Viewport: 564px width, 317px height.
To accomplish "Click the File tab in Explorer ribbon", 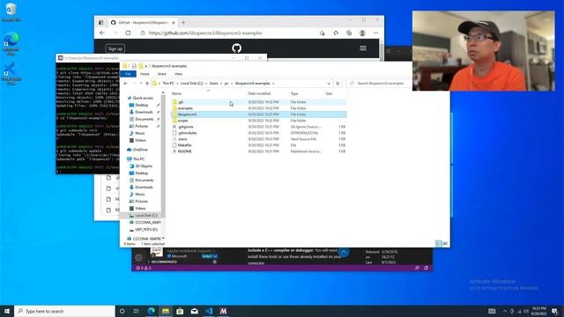I will click(x=128, y=74).
